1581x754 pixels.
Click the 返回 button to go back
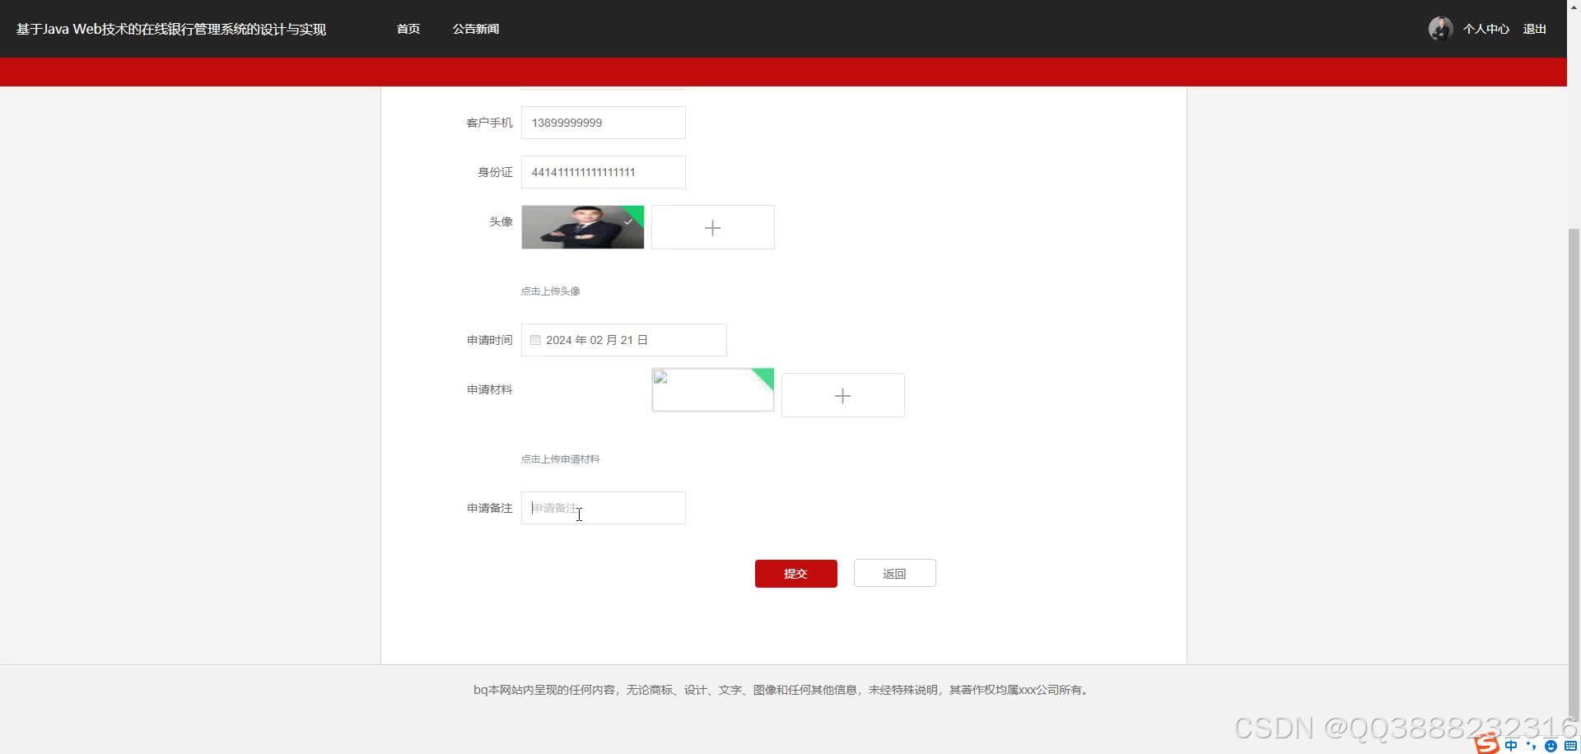[894, 573]
